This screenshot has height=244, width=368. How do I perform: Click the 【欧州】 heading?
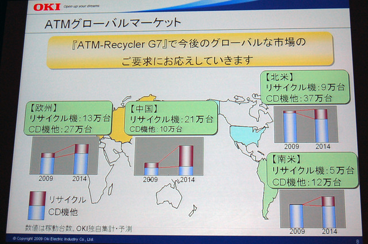44,108
